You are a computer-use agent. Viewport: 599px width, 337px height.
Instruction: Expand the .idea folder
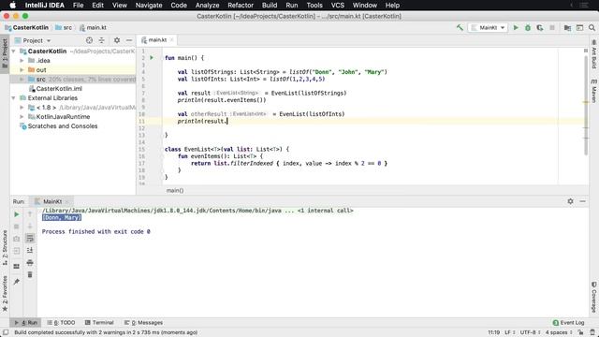(22, 60)
